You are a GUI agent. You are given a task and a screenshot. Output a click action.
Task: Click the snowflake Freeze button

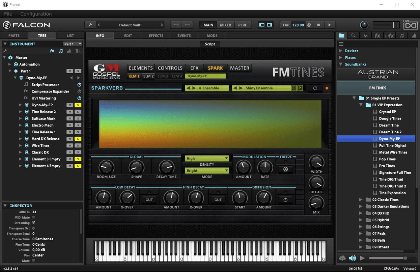pos(285,169)
